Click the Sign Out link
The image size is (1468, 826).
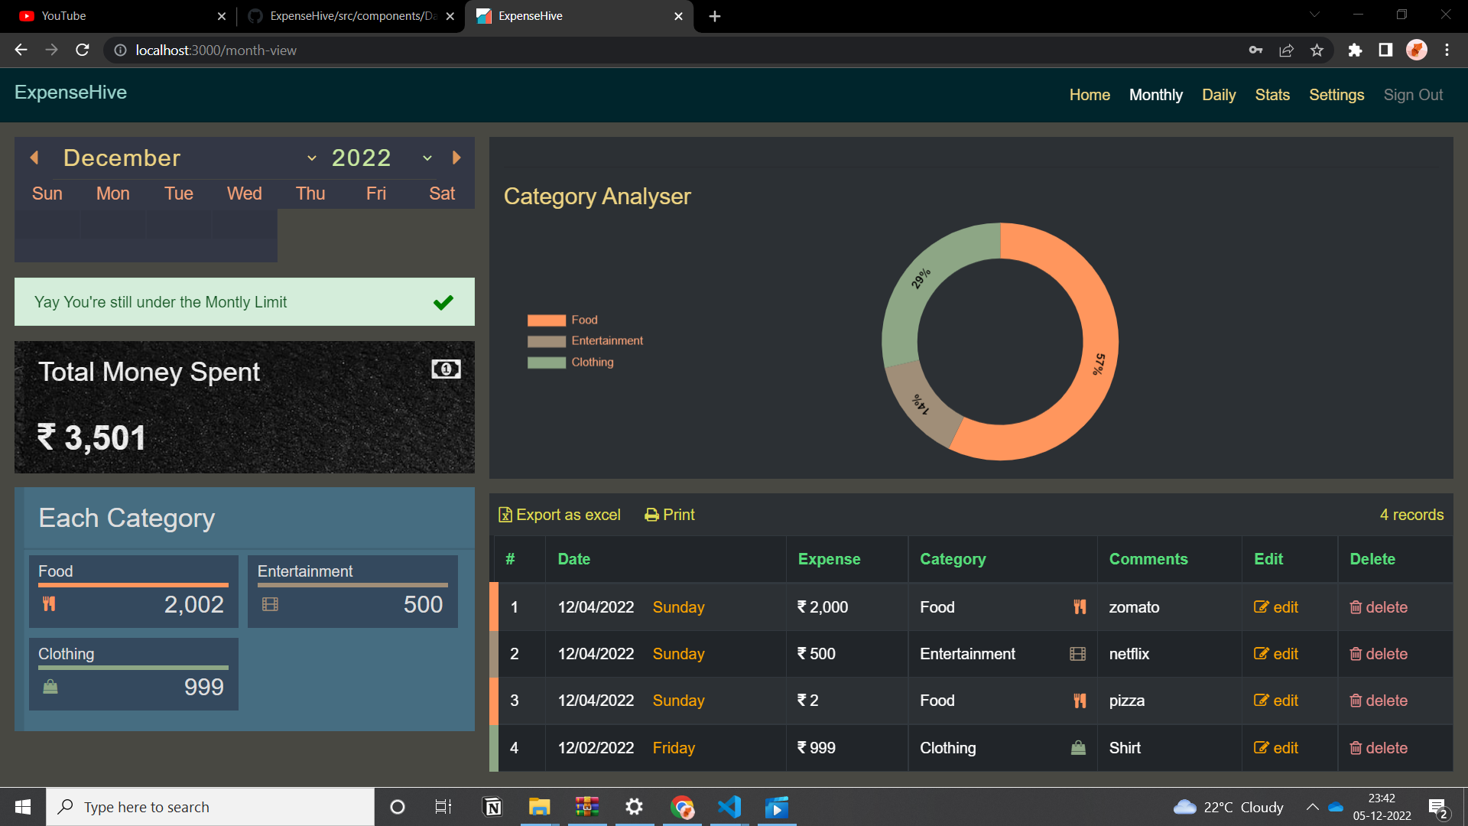tap(1412, 95)
